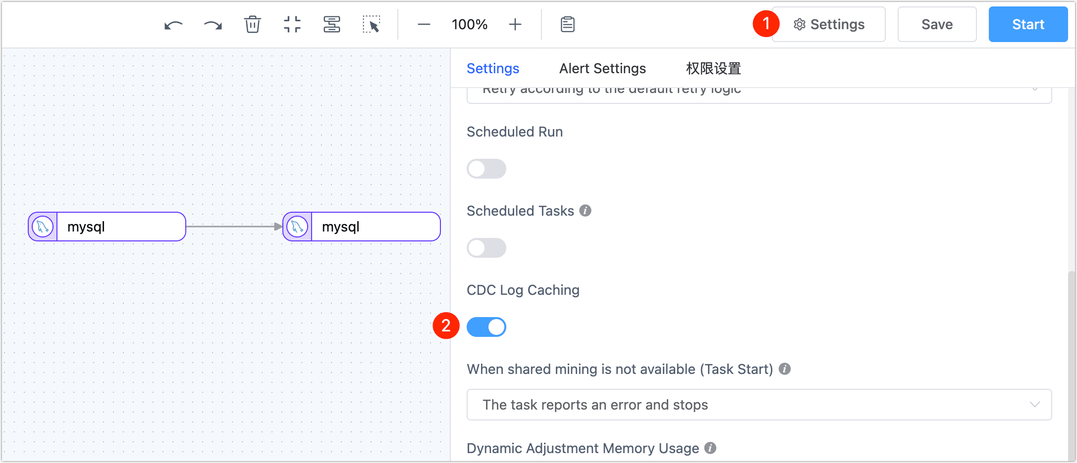The width and height of the screenshot is (1077, 463).
Task: Disable the CDC Log Caching switch
Action: 486,327
